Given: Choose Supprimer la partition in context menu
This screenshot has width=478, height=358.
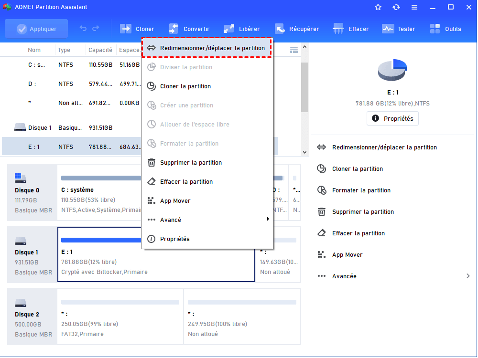Looking at the screenshot, I should coord(206,163).
